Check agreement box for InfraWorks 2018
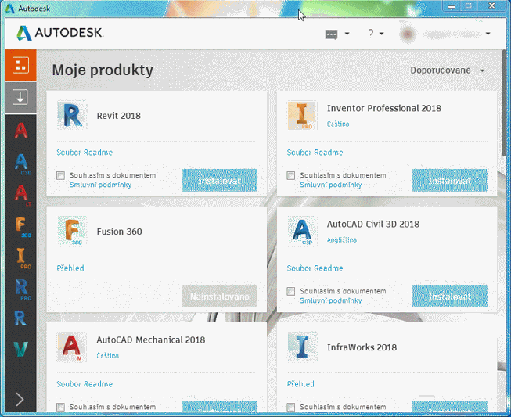This screenshot has width=511, height=417. [290, 408]
